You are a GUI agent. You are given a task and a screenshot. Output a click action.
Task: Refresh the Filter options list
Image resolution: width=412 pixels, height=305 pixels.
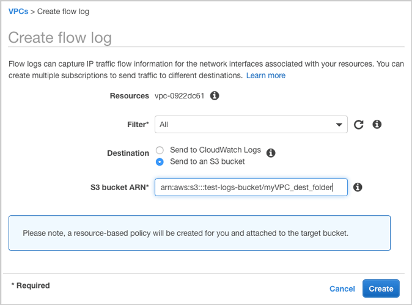pyautogui.click(x=359, y=125)
